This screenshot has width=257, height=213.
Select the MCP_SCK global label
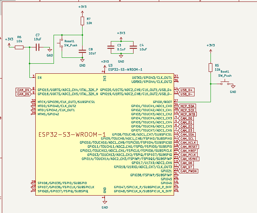click(187, 110)
